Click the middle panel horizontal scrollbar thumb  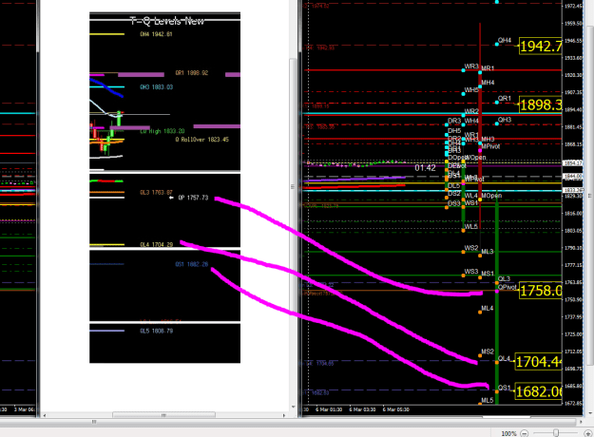[x=163, y=415]
